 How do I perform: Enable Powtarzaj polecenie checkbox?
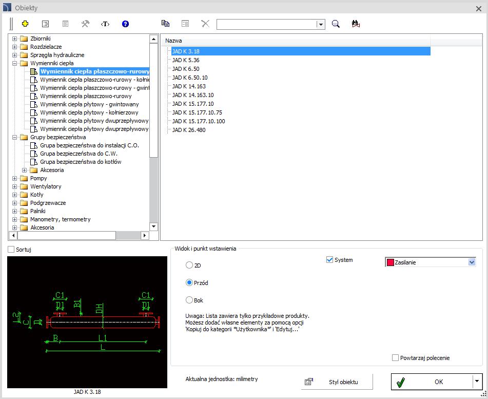coord(395,358)
